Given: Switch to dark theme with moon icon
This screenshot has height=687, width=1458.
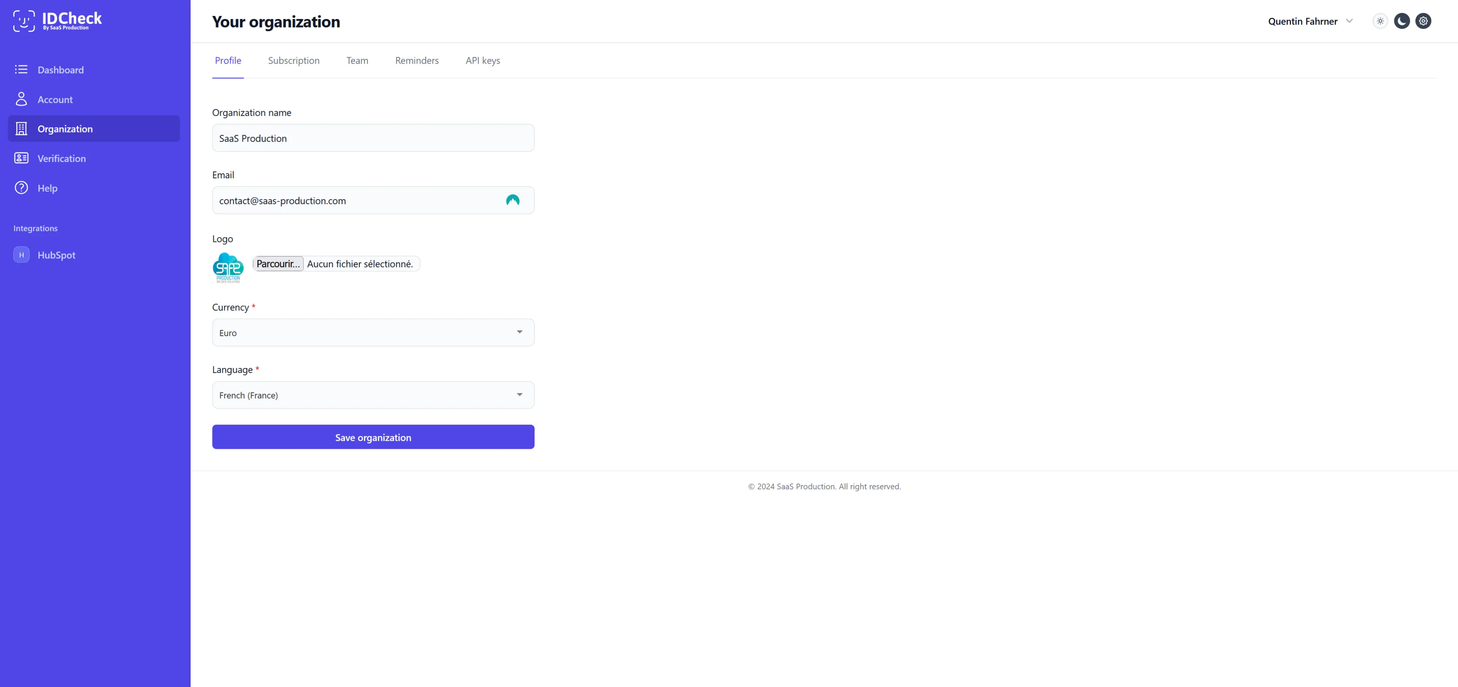Looking at the screenshot, I should click(1401, 21).
